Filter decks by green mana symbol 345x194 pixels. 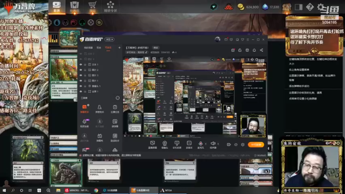point(82,22)
